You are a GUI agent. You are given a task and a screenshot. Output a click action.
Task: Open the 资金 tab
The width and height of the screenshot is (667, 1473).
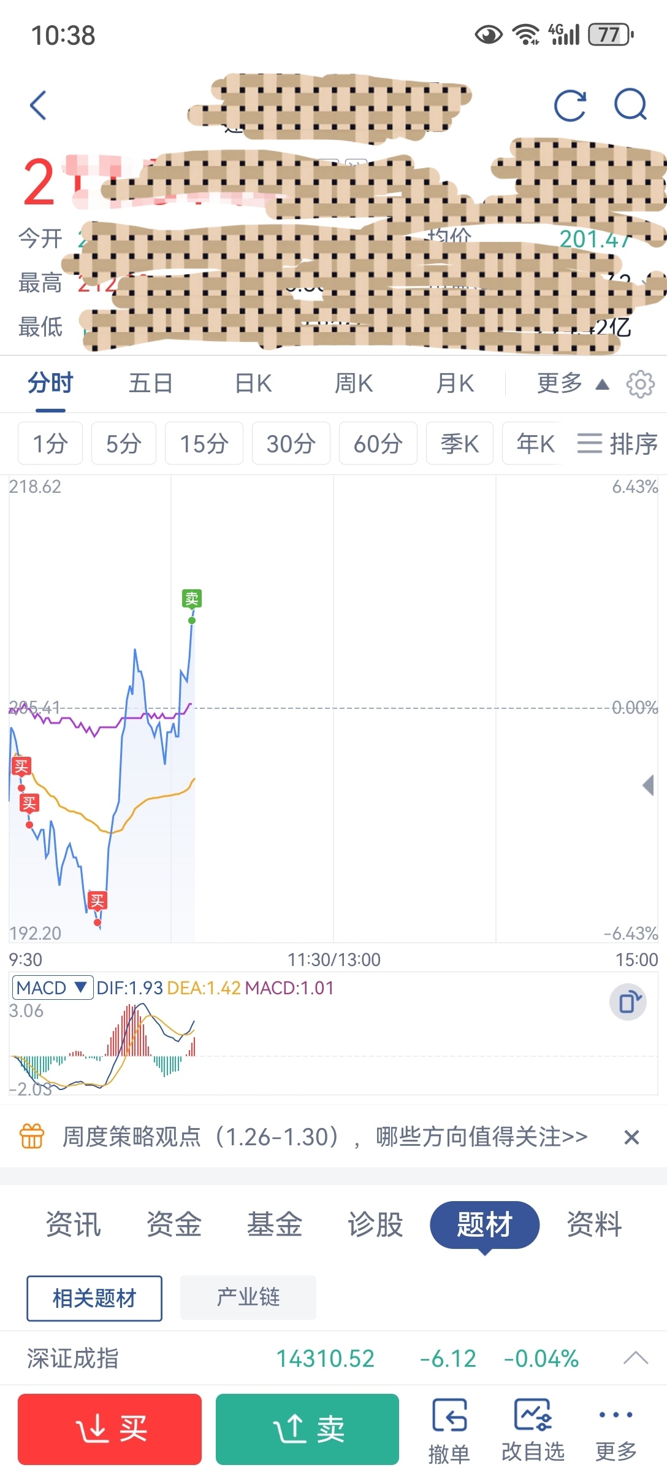[174, 1224]
